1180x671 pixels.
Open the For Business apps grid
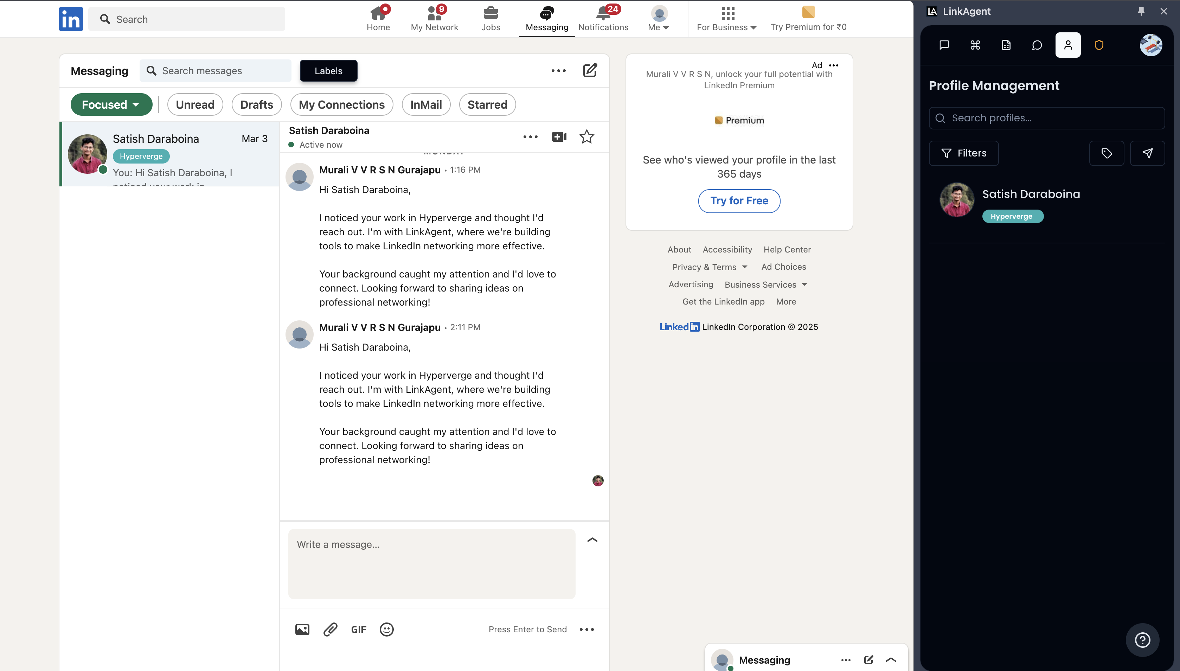click(727, 18)
